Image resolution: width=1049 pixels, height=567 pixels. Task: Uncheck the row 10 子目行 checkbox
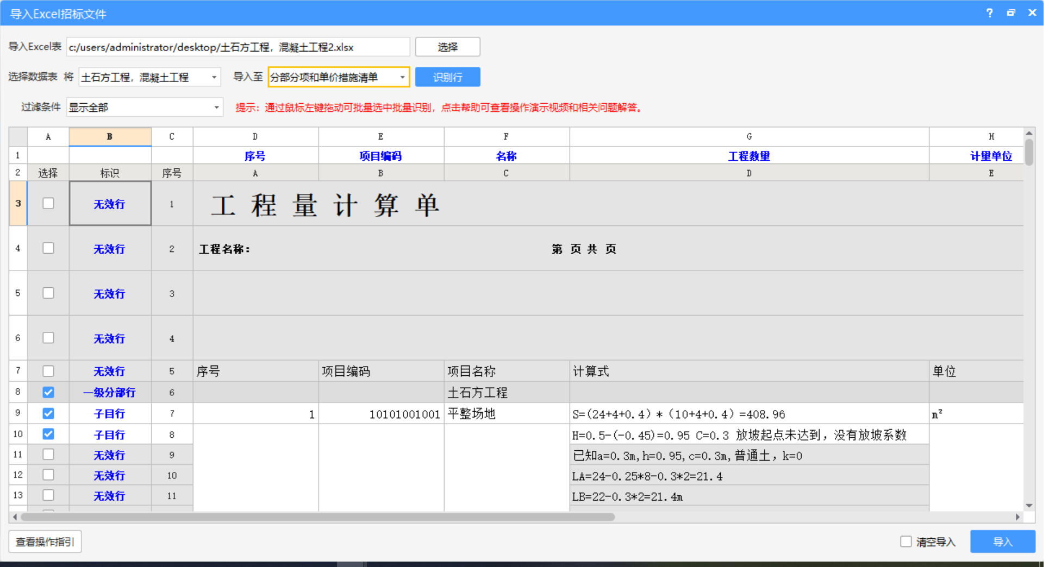coord(48,434)
